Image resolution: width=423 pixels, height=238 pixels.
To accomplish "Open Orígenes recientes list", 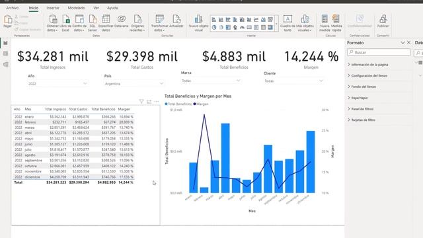I will (137, 23).
